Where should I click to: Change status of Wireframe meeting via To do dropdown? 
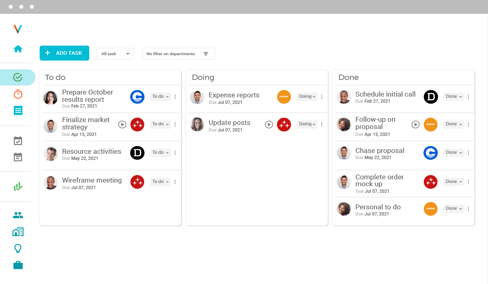tap(160, 181)
